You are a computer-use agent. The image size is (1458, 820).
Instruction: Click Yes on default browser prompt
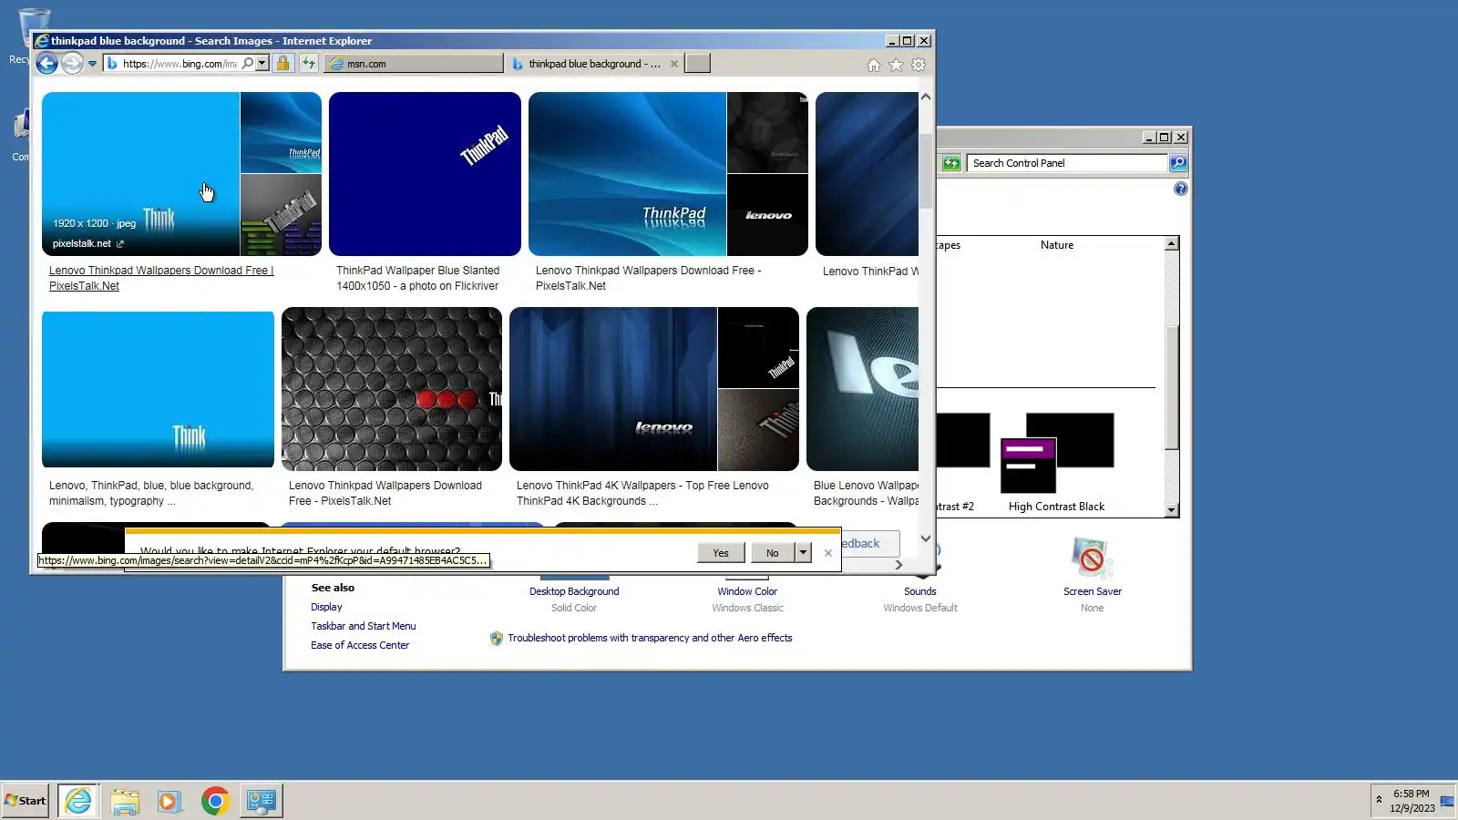click(x=721, y=553)
